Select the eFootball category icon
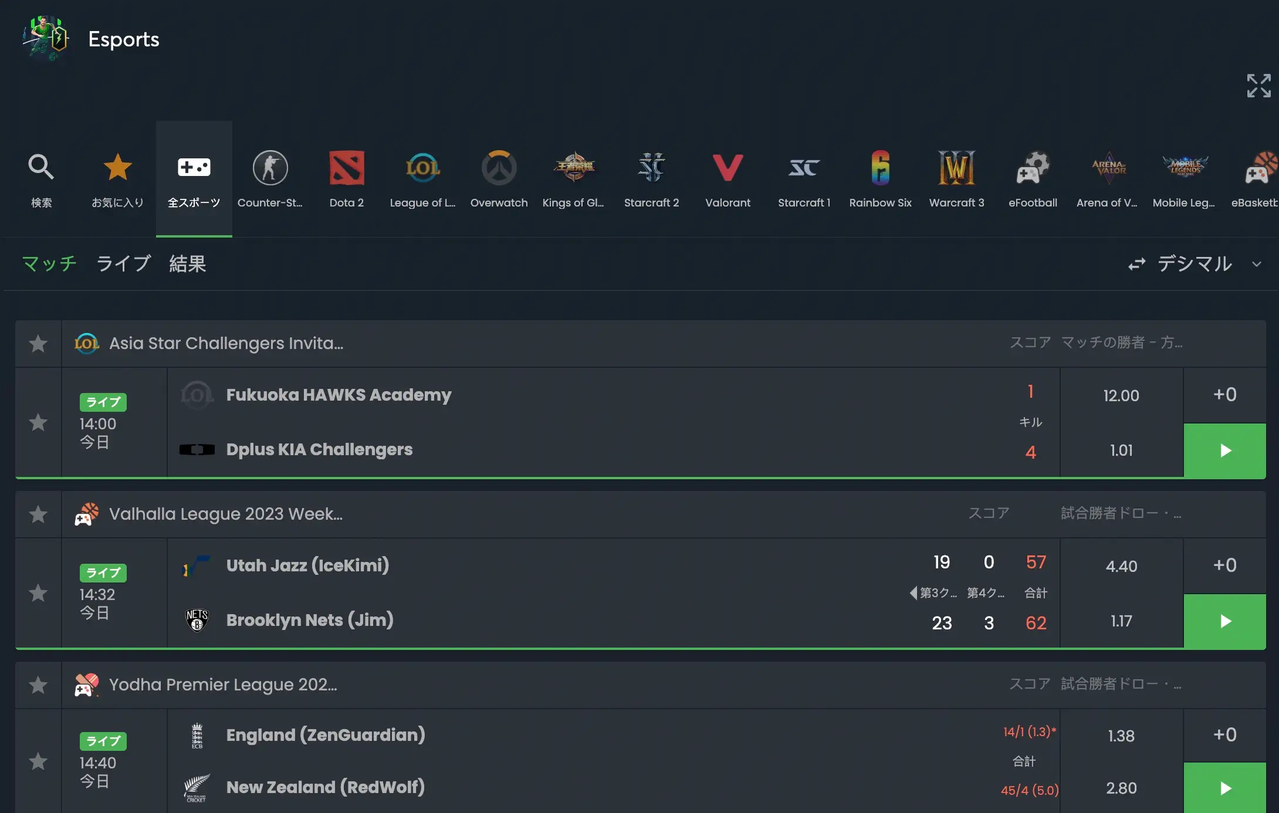This screenshot has width=1279, height=813. pos(1033,168)
